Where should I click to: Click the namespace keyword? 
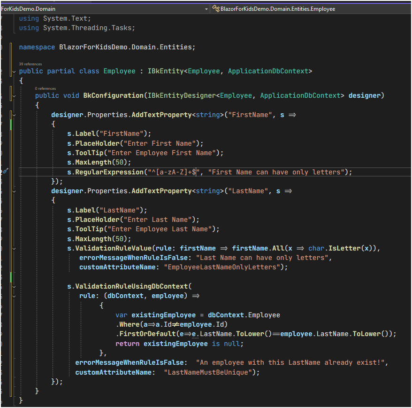click(x=37, y=47)
